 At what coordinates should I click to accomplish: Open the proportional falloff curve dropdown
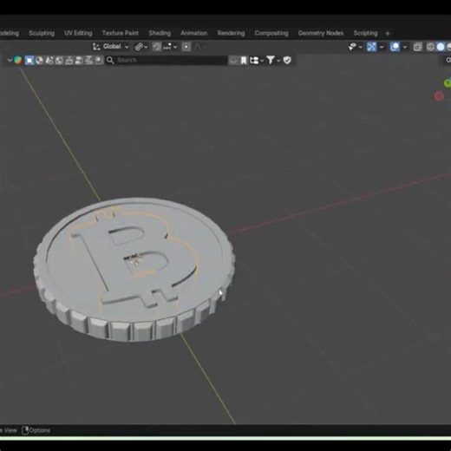click(x=200, y=47)
